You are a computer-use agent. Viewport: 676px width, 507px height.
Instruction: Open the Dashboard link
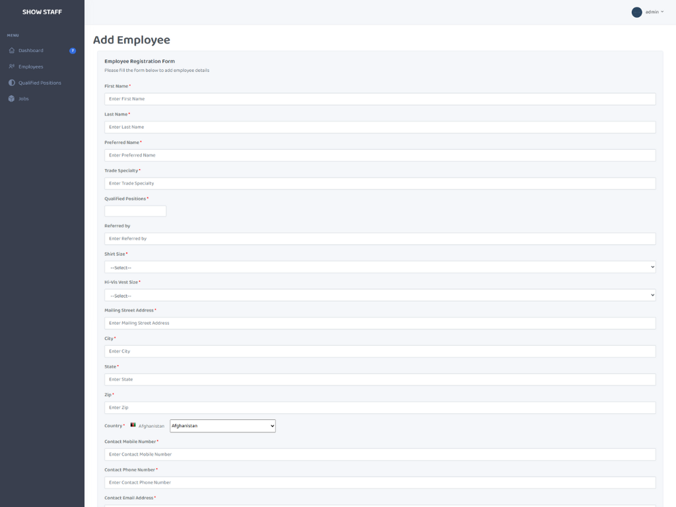[x=30, y=51]
